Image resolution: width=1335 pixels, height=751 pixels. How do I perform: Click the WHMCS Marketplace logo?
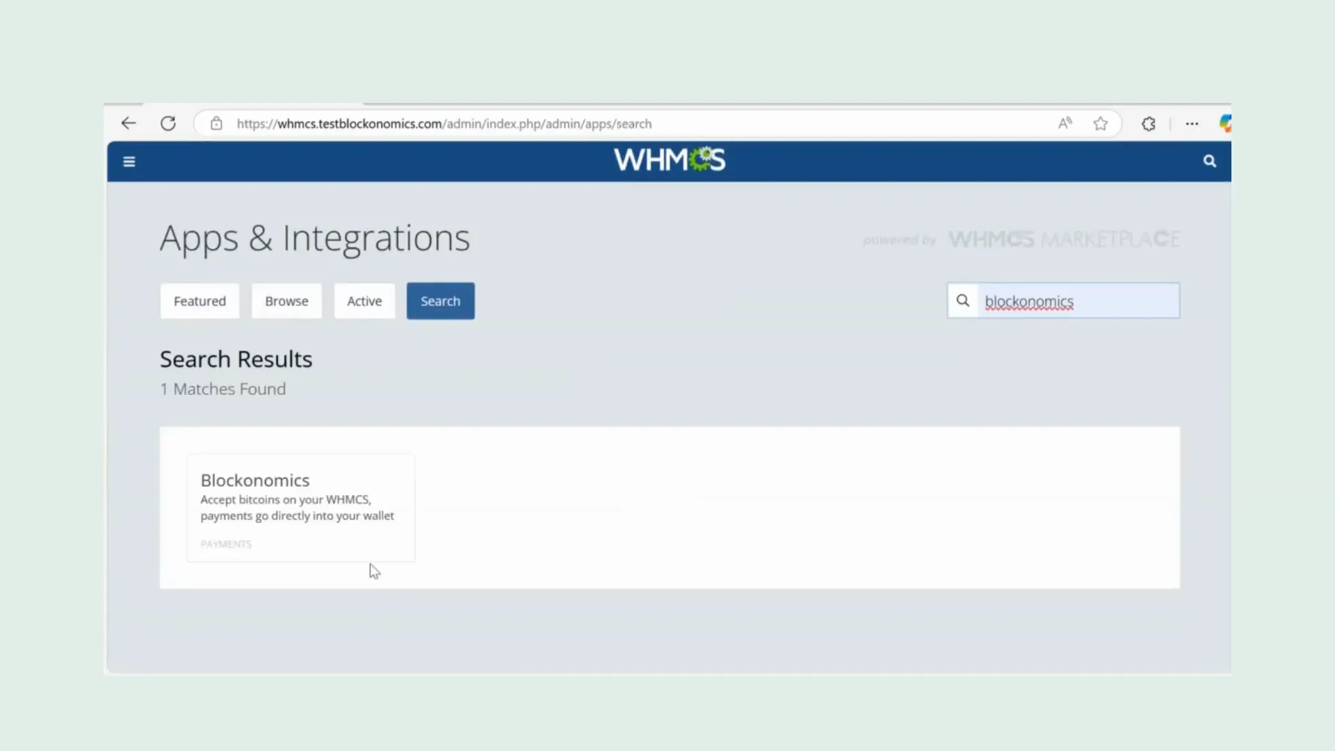click(x=1064, y=239)
